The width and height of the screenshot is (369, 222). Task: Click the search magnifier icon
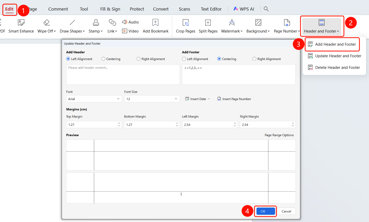click(266, 9)
